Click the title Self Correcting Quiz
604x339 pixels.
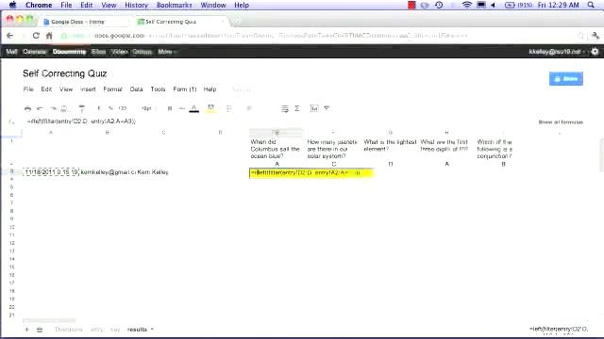65,73
